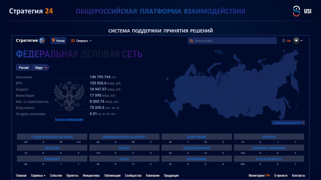Screen dimensions: 321x180
Task: Click the USI logo in the top right
Action: [302, 11]
